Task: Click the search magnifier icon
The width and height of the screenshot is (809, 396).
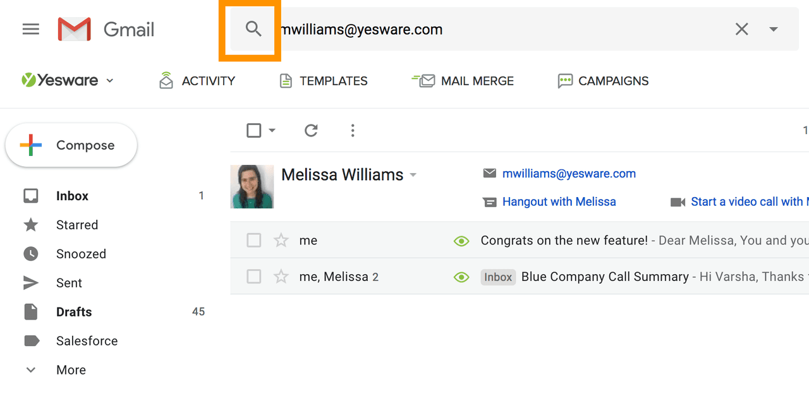Action: point(253,29)
